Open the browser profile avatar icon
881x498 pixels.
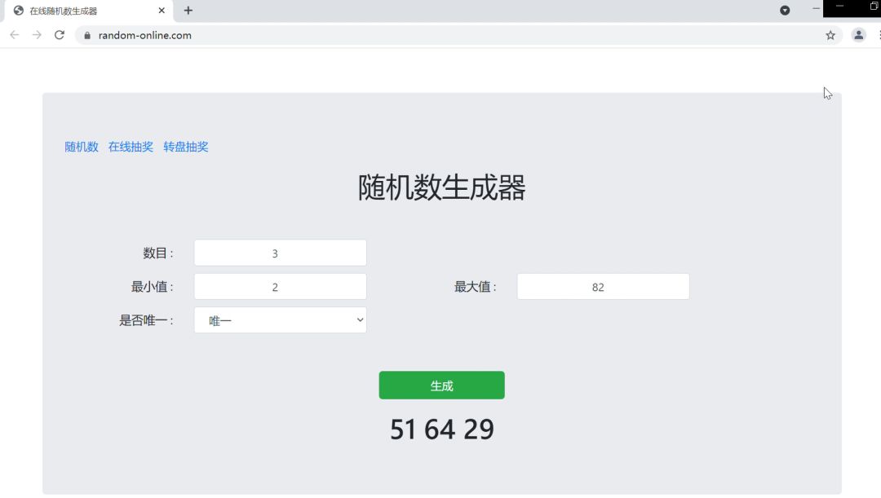point(858,35)
